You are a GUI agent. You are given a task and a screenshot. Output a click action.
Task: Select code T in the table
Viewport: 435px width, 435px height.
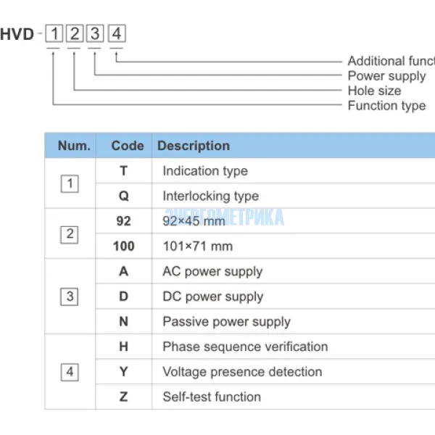124,171
